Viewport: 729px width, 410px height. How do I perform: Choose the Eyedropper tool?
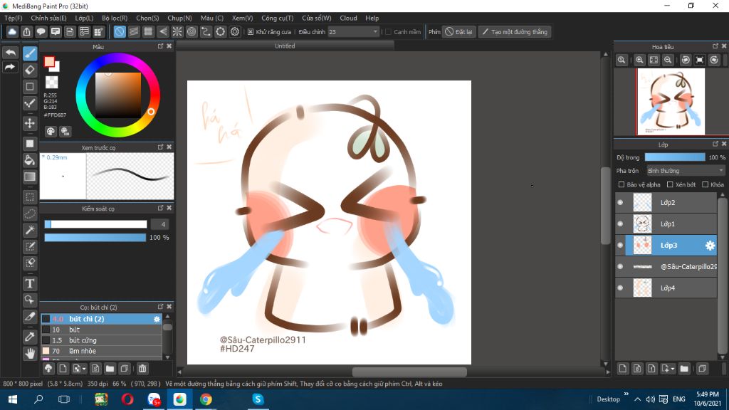pos(30,337)
